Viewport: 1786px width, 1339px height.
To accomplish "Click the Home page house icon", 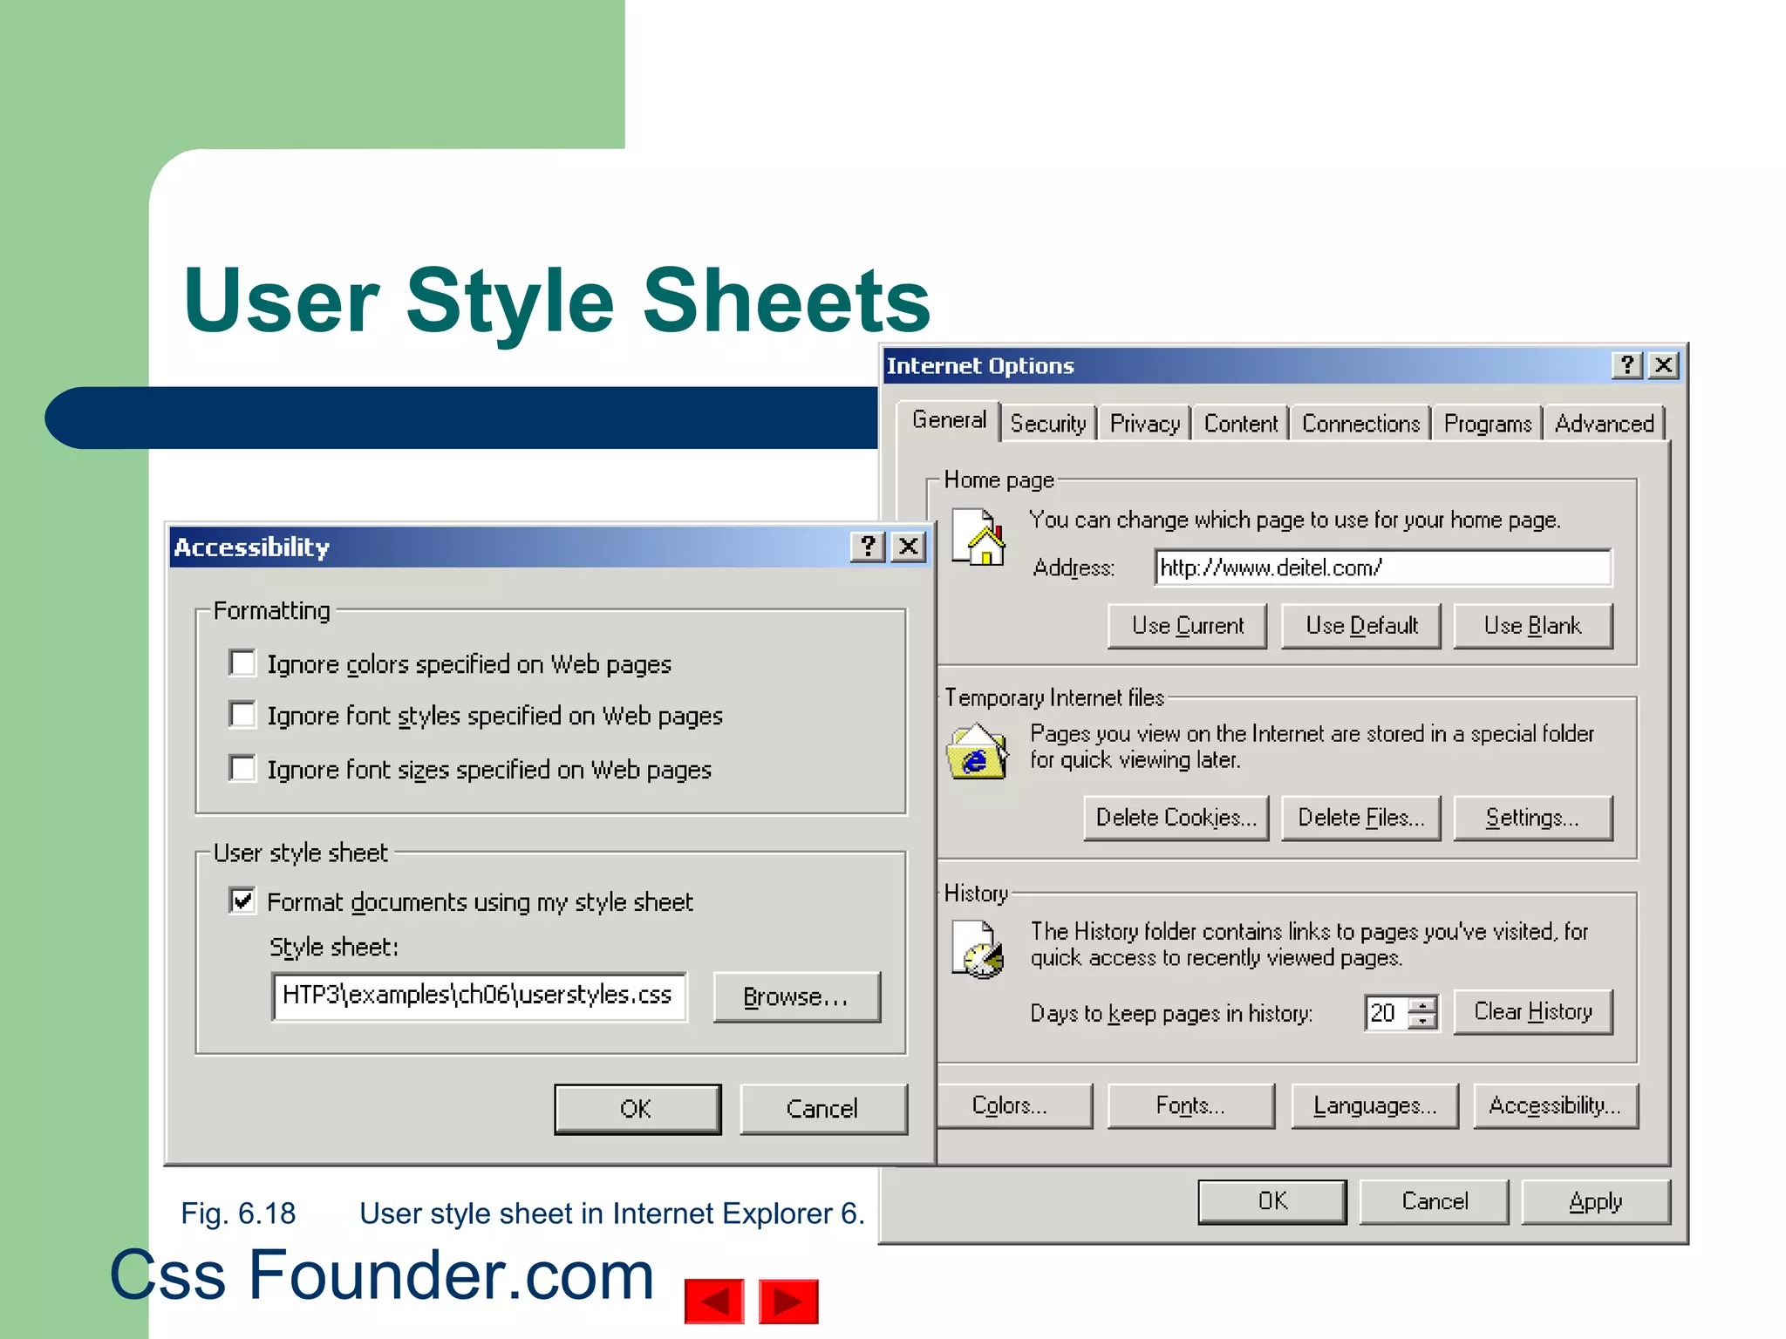I will coord(978,536).
